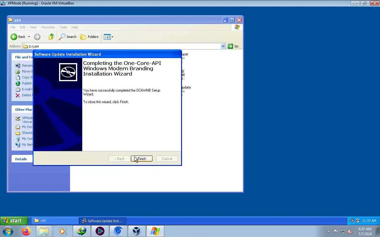Click the Show desktop strip on host taskbar

[378, 231]
